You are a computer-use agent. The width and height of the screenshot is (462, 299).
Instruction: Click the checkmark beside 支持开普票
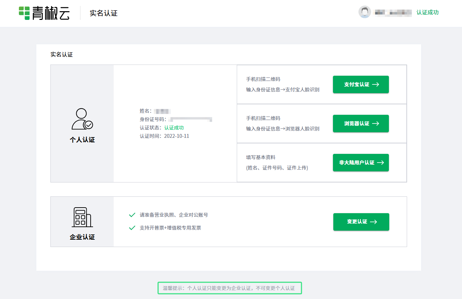point(132,228)
